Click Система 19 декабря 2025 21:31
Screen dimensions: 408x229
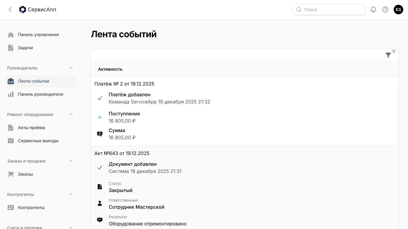click(145, 171)
